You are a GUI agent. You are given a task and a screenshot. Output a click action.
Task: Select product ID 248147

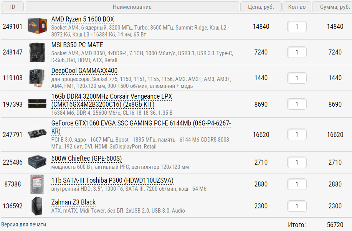click(13, 52)
